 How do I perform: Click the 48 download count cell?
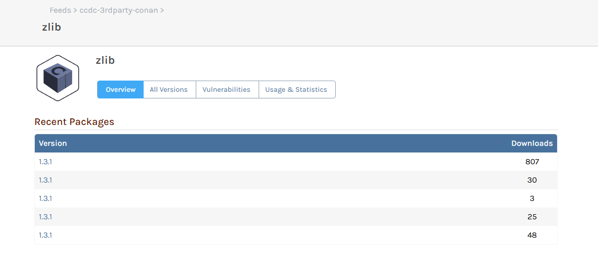(x=532, y=235)
